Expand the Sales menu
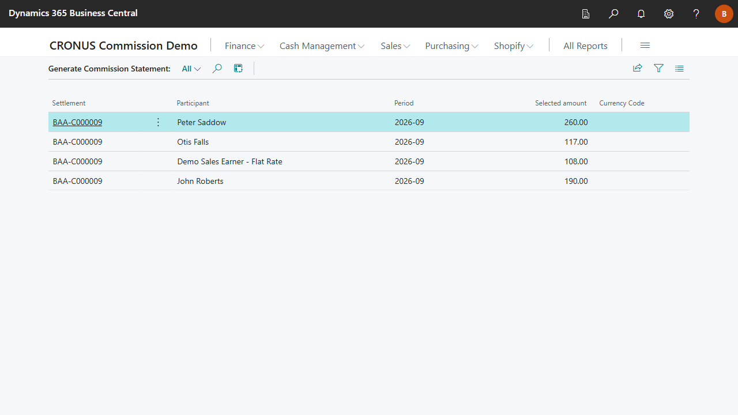This screenshot has height=415, width=738. pos(396,46)
